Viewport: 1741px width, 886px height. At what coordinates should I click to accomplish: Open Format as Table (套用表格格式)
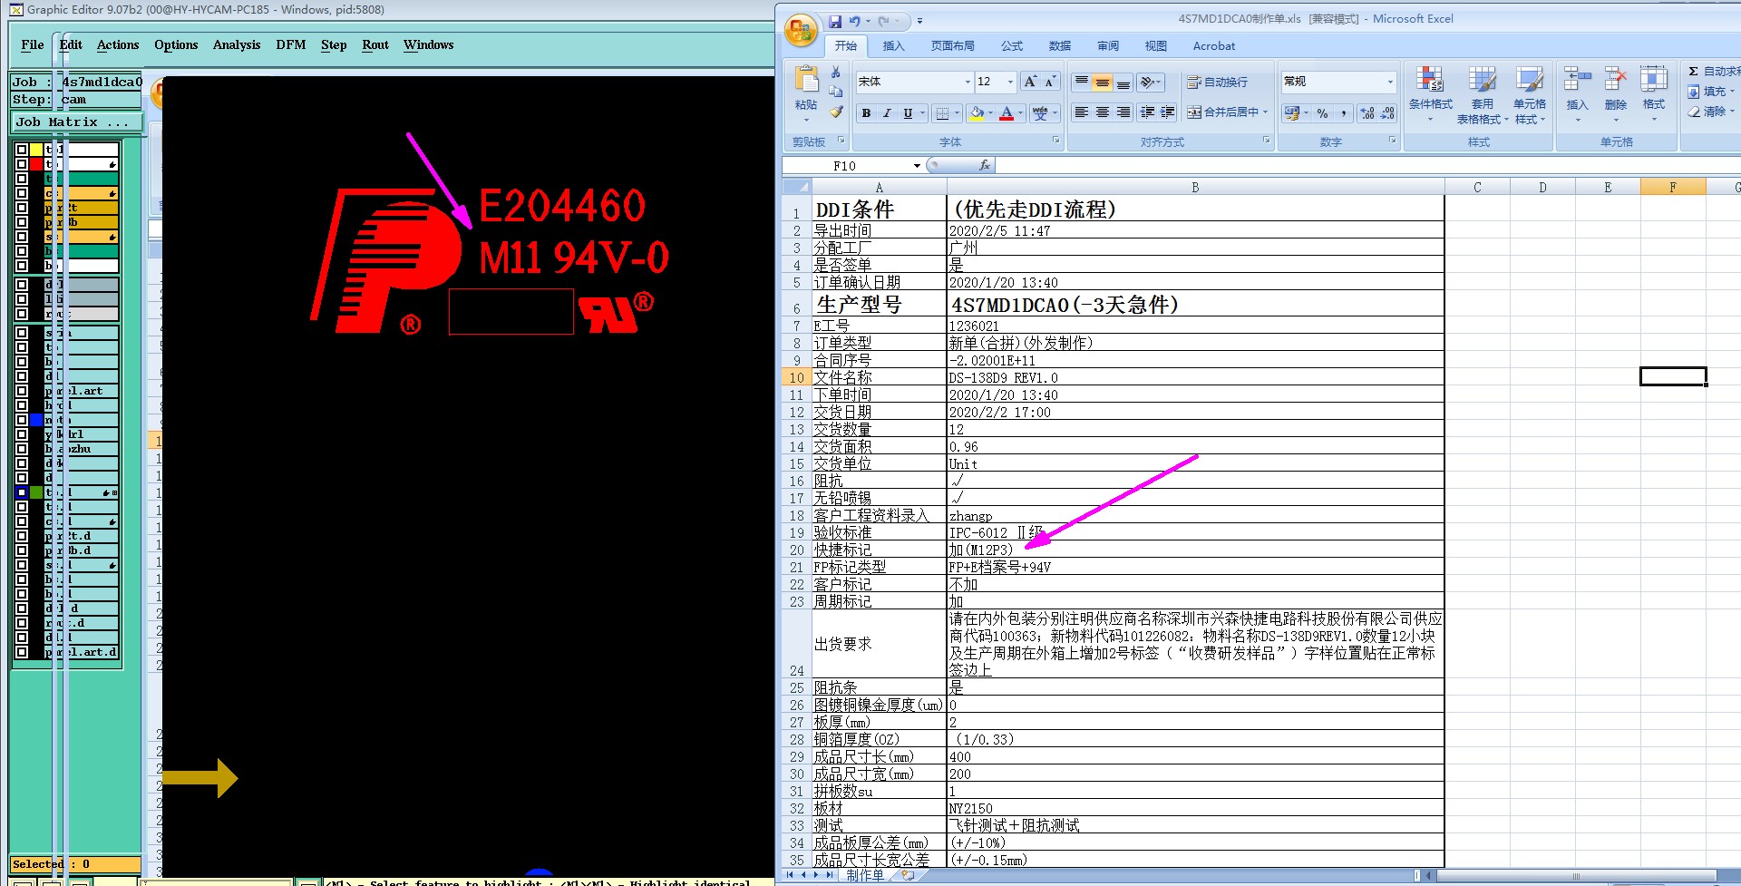(x=1483, y=95)
